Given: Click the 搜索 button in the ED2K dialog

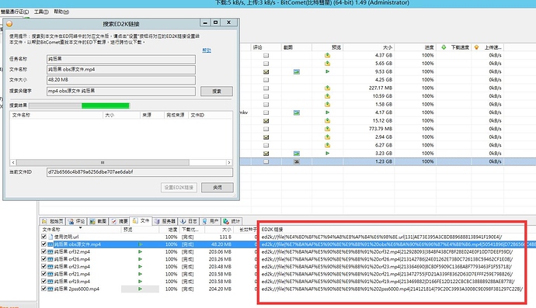Looking at the screenshot, I should click(217, 92).
